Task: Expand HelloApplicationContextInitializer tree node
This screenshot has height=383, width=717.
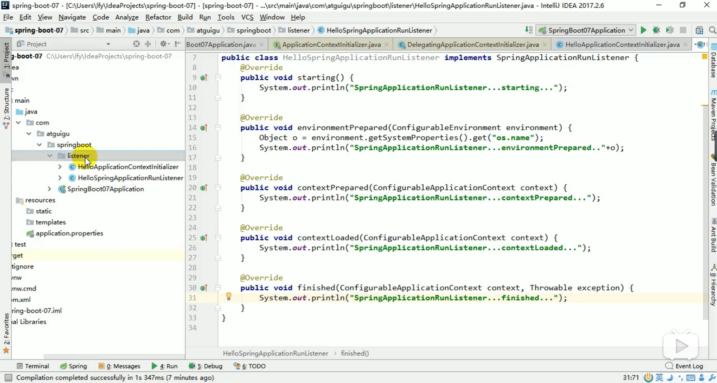Action: (x=60, y=167)
